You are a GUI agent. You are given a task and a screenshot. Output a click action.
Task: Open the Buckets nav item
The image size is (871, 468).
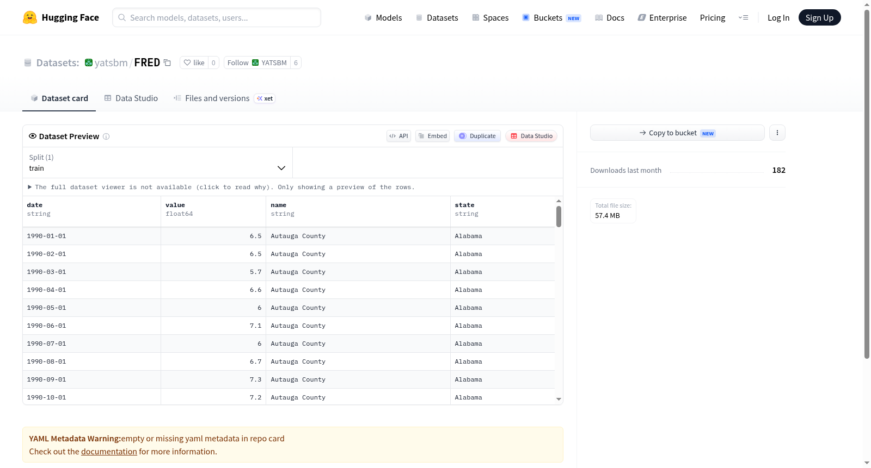pos(551,17)
